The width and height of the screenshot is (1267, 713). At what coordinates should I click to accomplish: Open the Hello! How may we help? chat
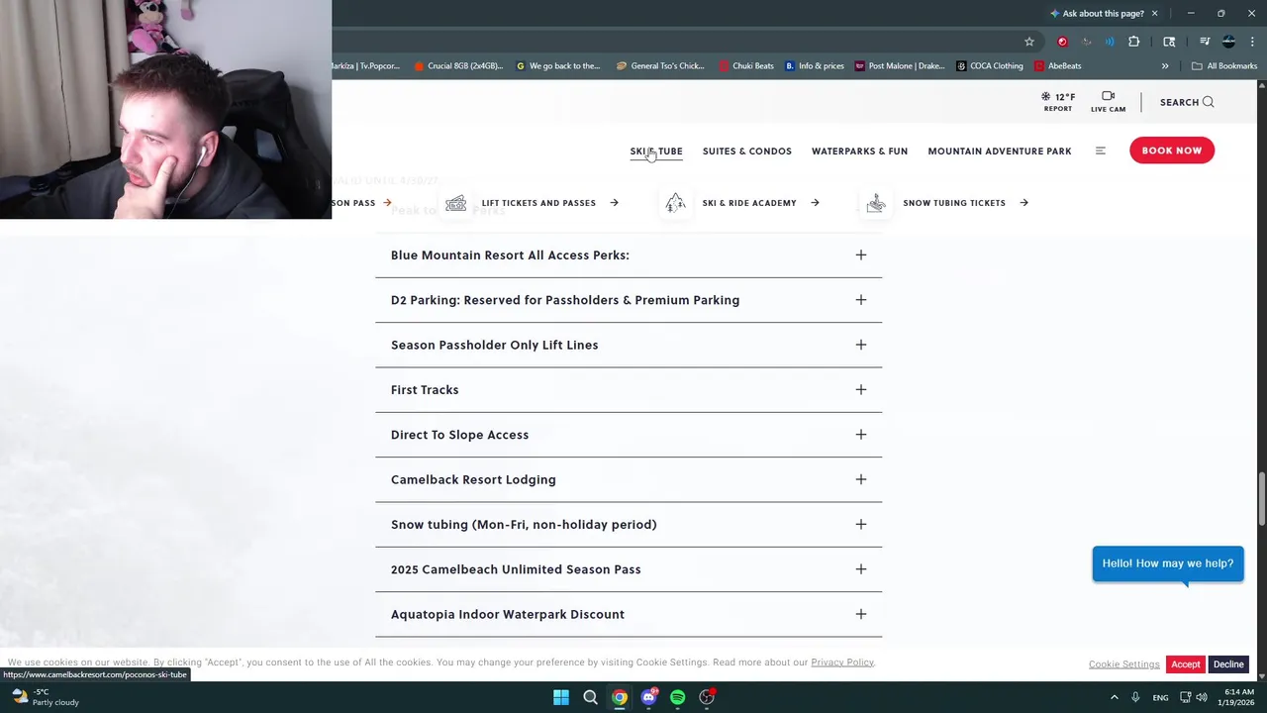click(1168, 563)
